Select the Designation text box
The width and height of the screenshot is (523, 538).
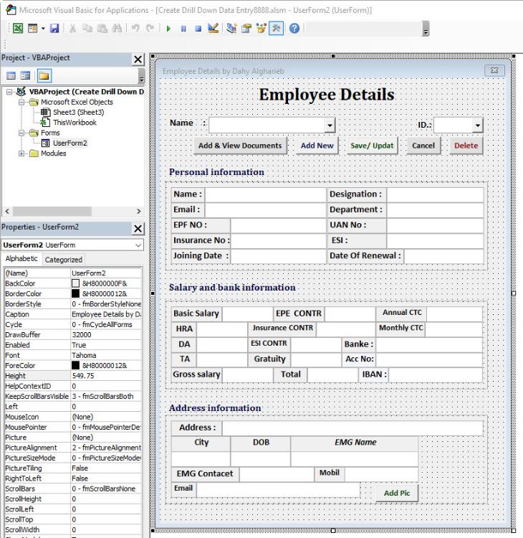(x=435, y=194)
